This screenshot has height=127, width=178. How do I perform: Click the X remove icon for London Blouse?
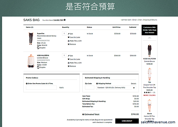[69, 66]
